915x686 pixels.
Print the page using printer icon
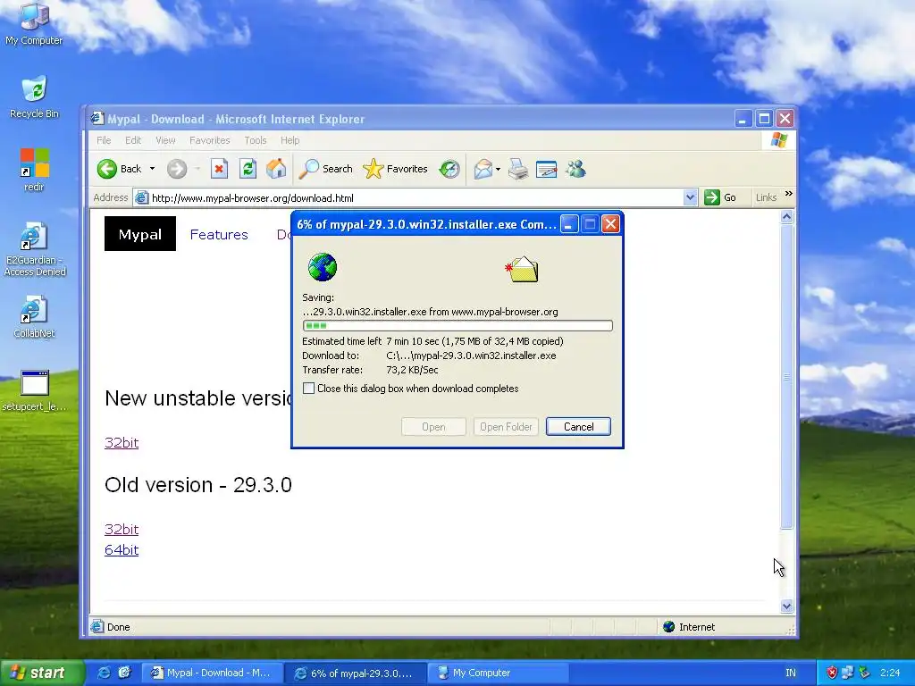[x=517, y=169]
